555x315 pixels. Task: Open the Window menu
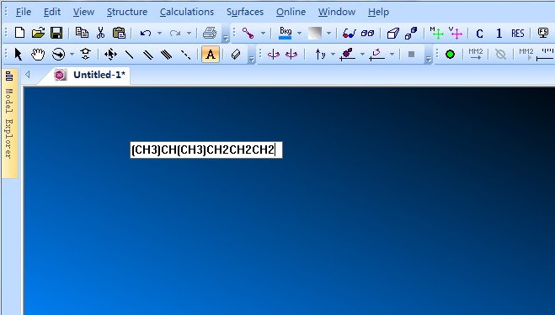[337, 12]
